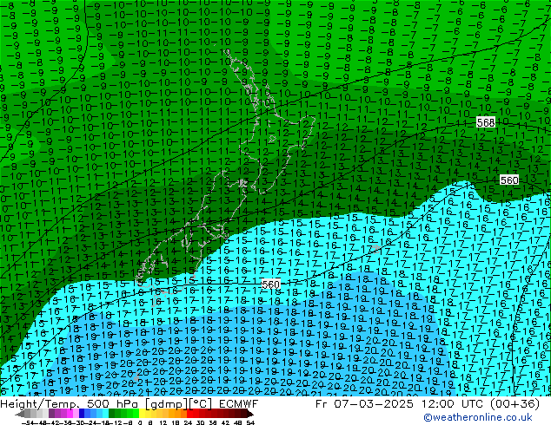The image size is (551, 425).
Task: Click the 560 label on the light-blue band
Action: 270,284
